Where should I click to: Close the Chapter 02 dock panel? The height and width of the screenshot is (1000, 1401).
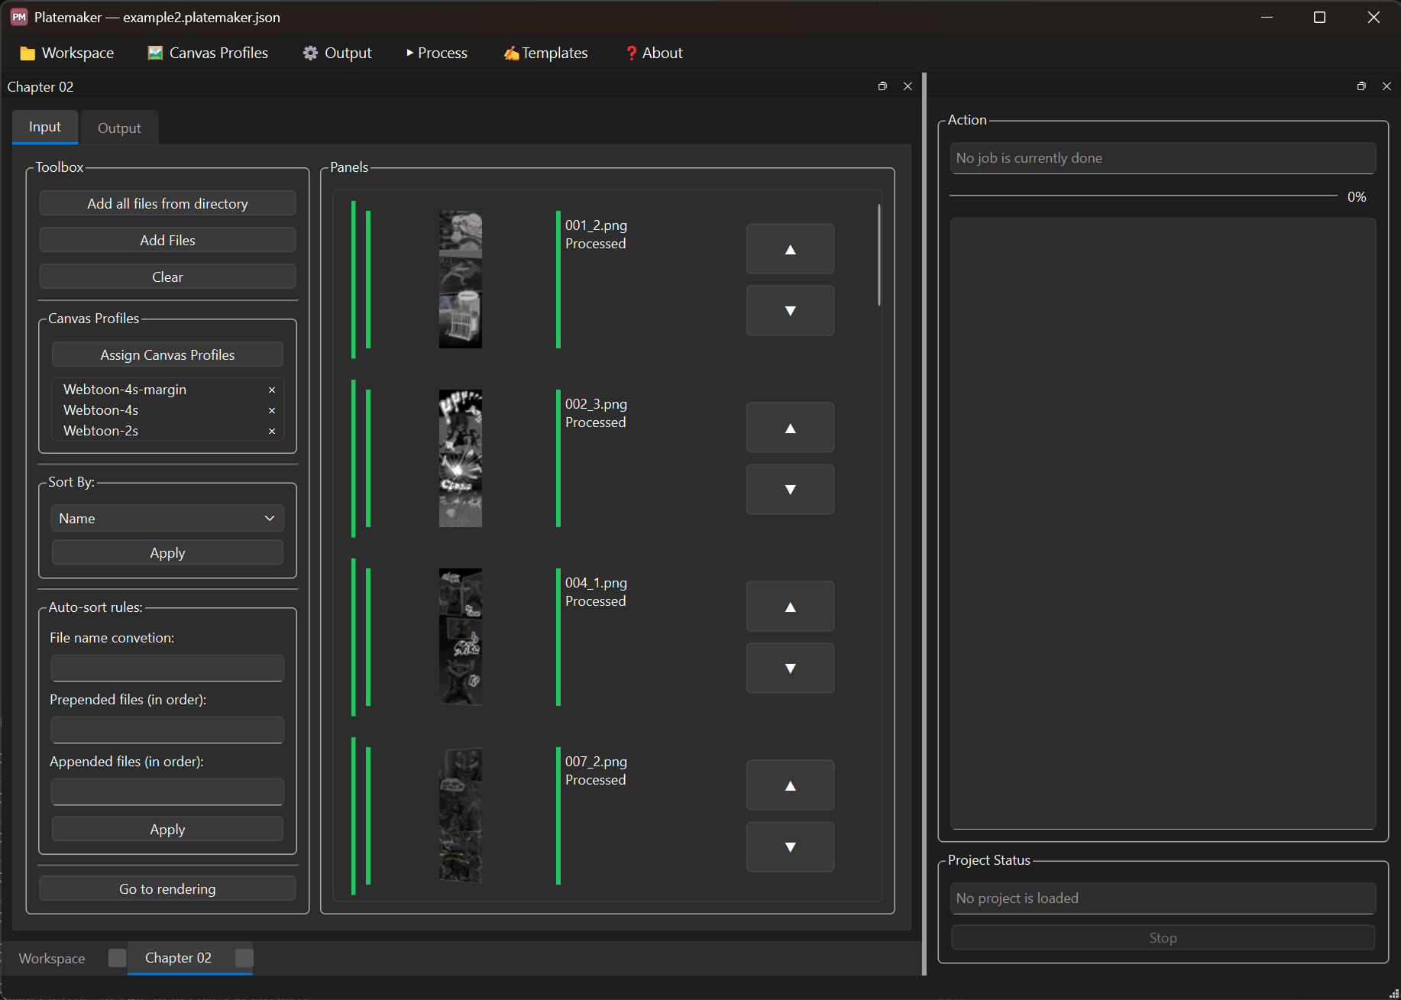908,86
